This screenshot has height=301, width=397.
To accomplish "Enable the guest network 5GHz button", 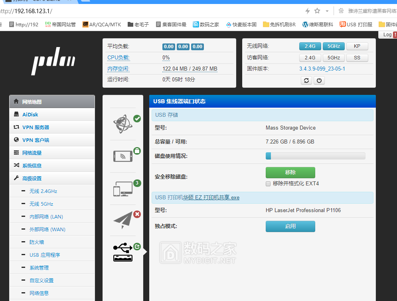I will [x=334, y=57].
